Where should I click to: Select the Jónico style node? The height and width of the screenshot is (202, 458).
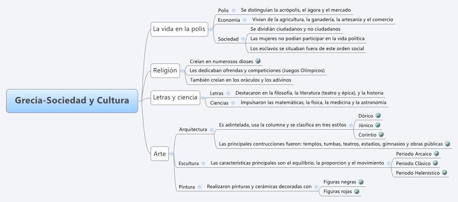click(366, 126)
